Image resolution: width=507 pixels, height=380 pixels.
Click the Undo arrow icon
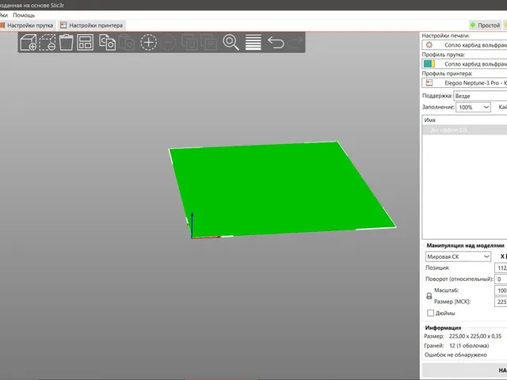pos(276,42)
